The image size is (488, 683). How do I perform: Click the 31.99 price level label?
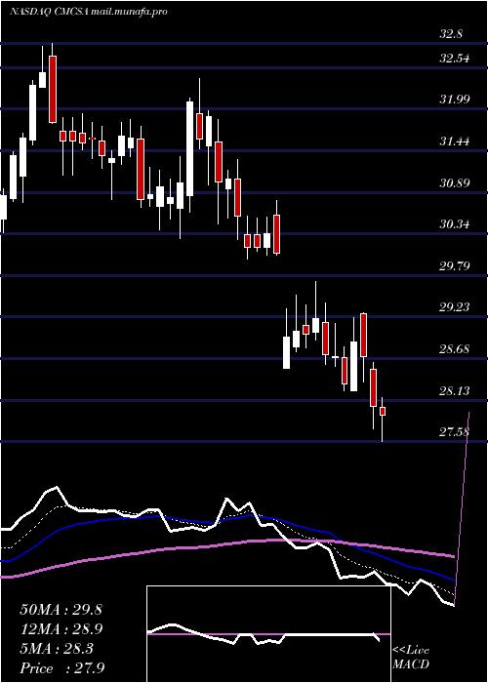(455, 100)
